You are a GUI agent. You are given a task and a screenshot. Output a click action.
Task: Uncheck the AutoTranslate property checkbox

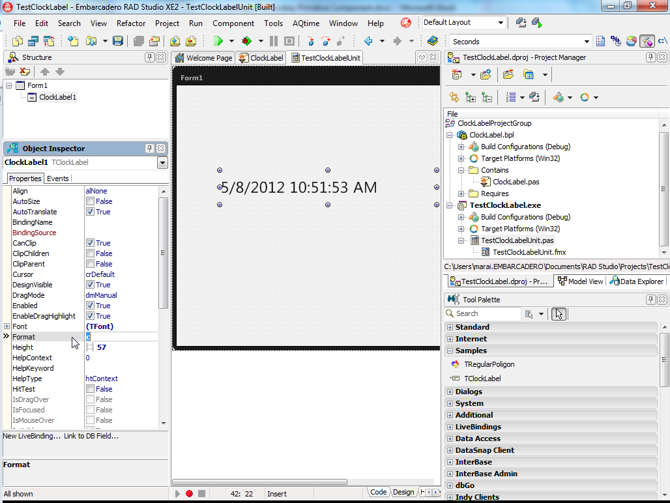click(89, 211)
